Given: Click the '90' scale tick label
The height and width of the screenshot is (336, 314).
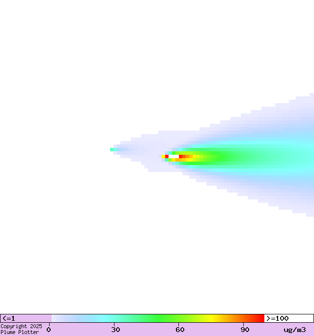Looking at the screenshot, I should click(x=245, y=330).
